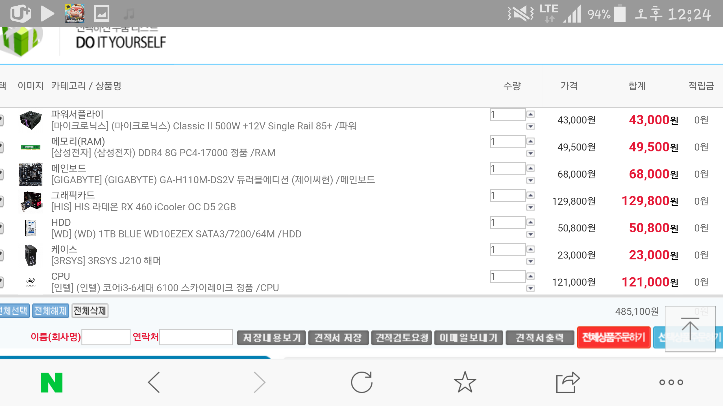Viewport: 723px width, 406px height.
Task: Click 전체해제 deselect all button
Action: pyautogui.click(x=51, y=311)
